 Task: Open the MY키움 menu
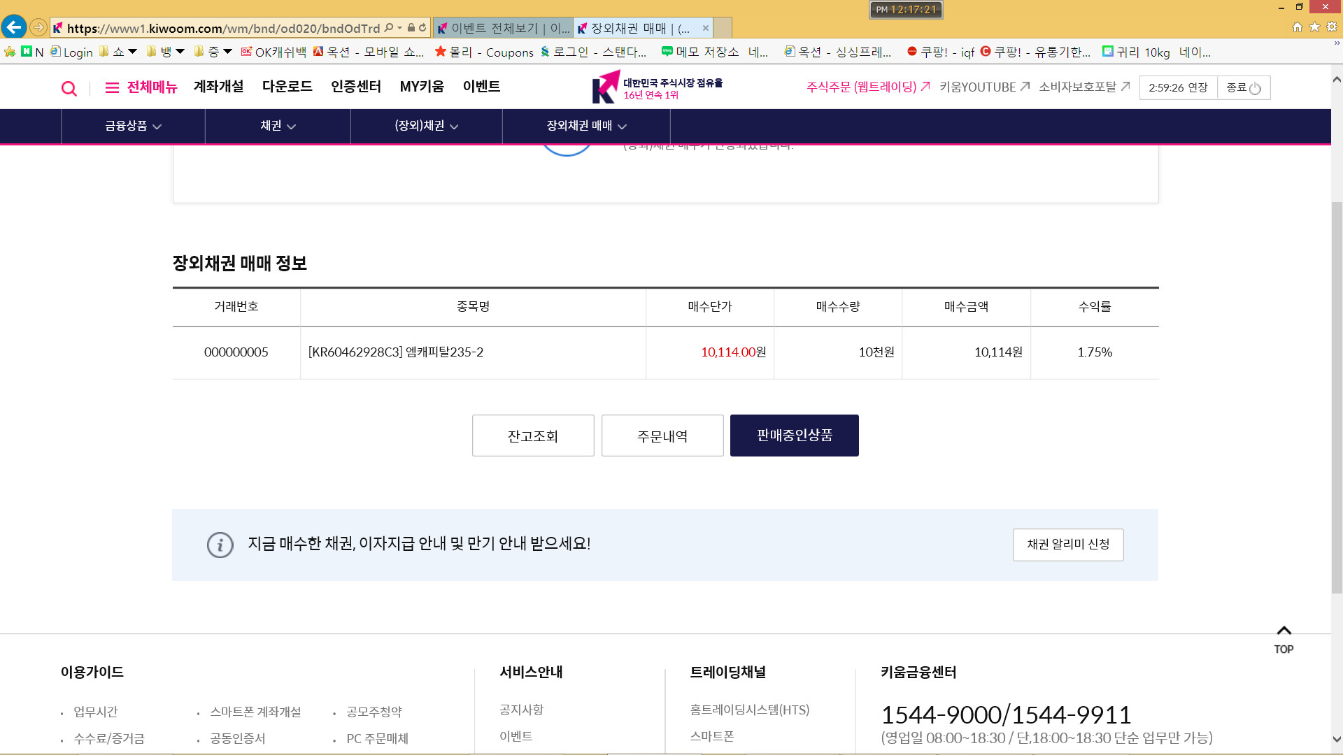tap(422, 87)
